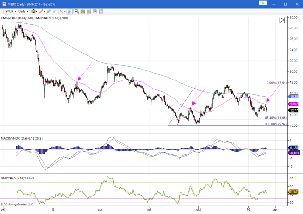Open the strategies icon
Screen dimensions: 303x214
click(95, 11)
